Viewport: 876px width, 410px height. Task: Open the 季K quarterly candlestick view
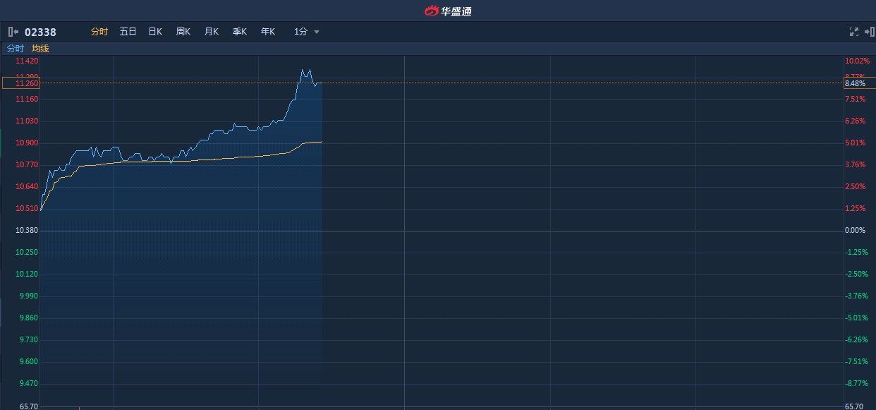tap(240, 32)
